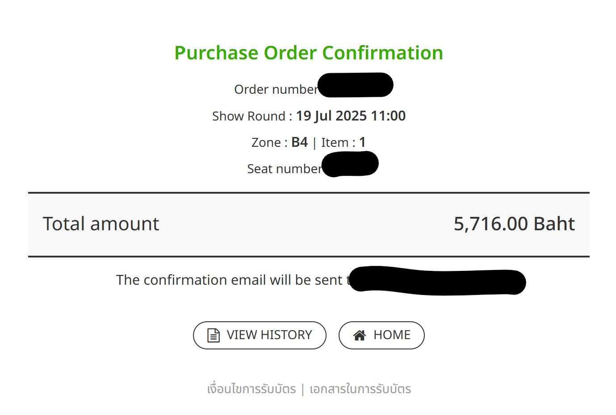Click the separator between the Thai footer links

[302, 389]
